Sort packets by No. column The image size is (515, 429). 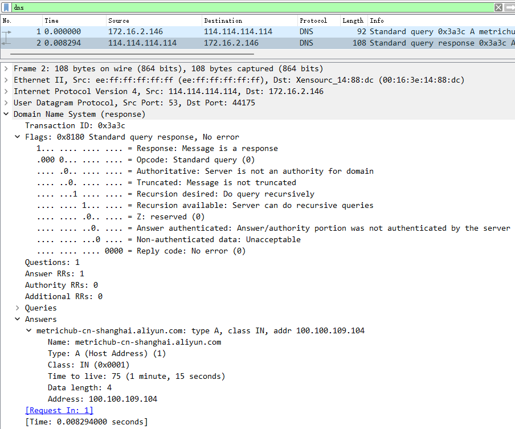[x=22, y=21]
